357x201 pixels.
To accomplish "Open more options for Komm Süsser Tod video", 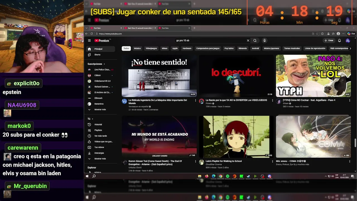I will pos(195,161).
